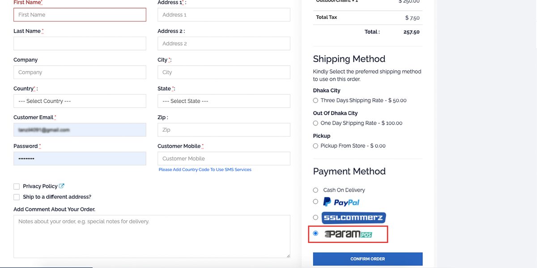Image resolution: width=537 pixels, height=268 pixels.
Task: Tick the Privacy Policy checkbox
Action: pos(17,186)
